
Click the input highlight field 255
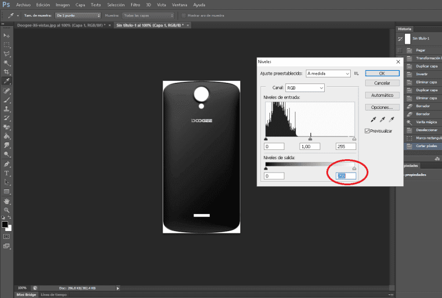(x=346, y=147)
